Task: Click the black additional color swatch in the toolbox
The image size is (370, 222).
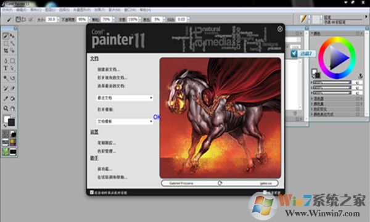Action: click(x=11, y=122)
